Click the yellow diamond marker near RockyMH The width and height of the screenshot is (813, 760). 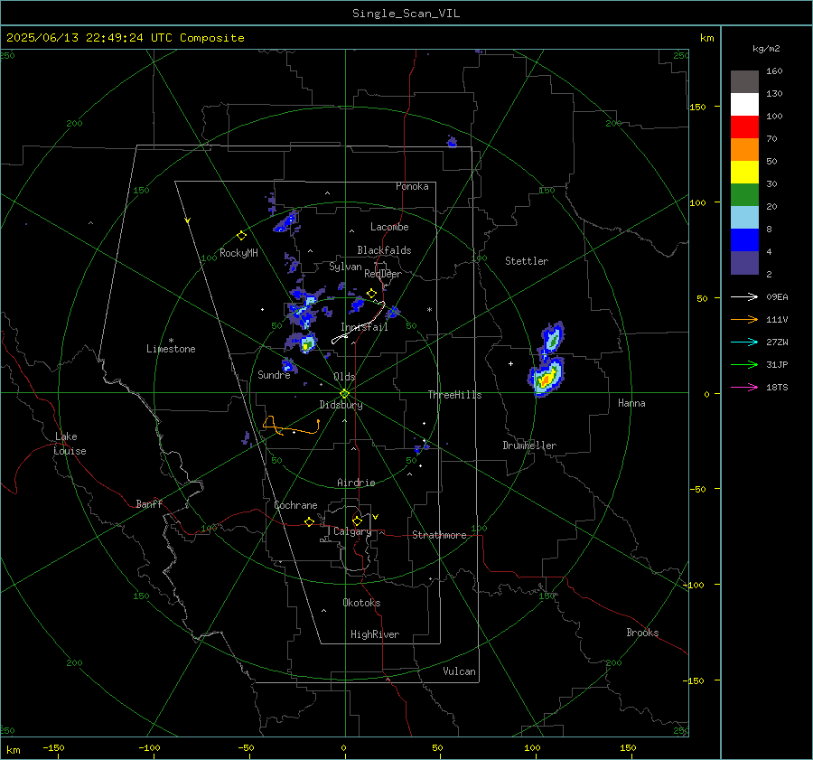(241, 236)
